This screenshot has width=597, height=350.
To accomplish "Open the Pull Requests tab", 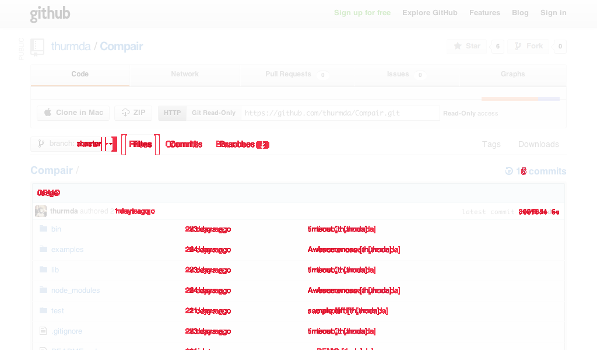I will point(297,74).
